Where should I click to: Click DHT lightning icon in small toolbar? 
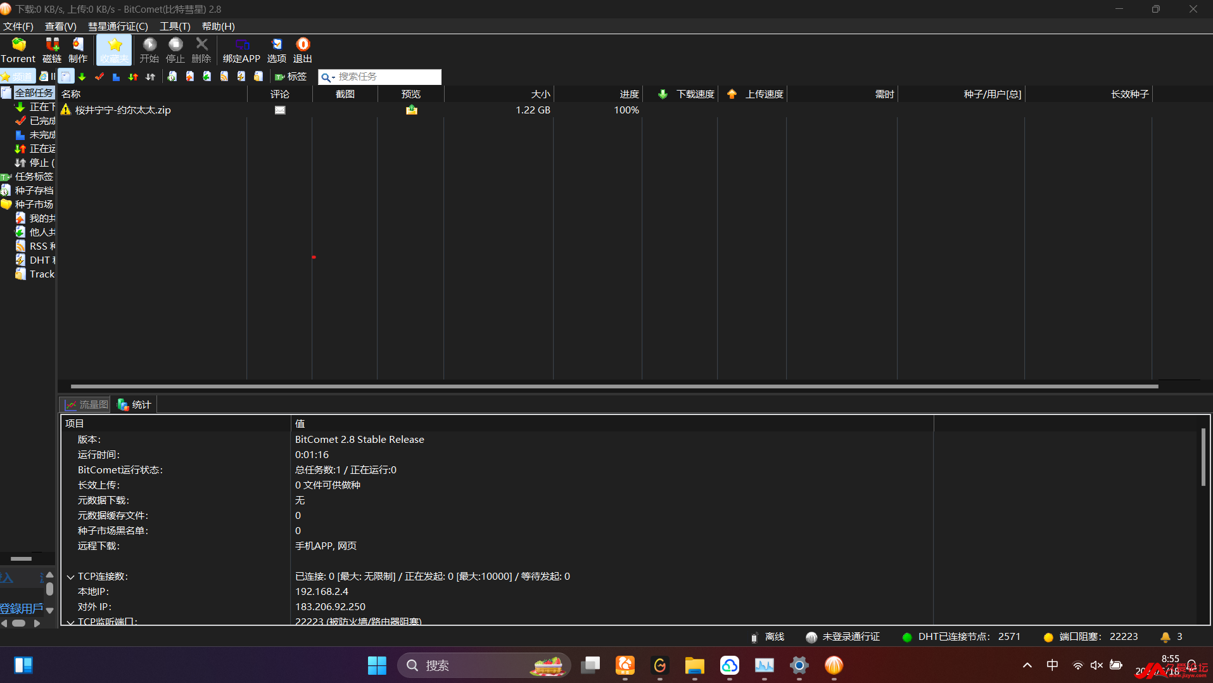click(241, 77)
